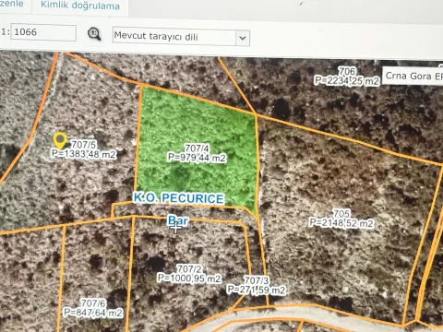443x332 pixels.
Task: Click the Crna Gora label box
Action: [x=413, y=76]
